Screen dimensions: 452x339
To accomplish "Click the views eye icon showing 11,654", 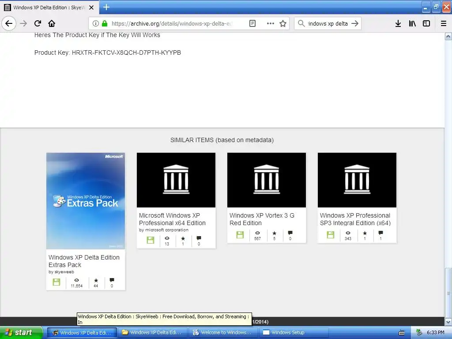I will pyautogui.click(x=76, y=280).
